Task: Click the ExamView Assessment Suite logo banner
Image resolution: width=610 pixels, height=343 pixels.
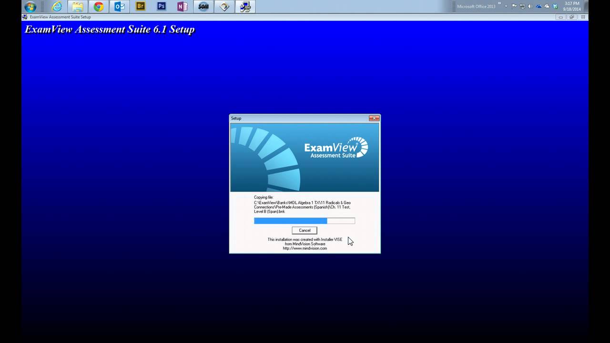Action: pos(305,157)
